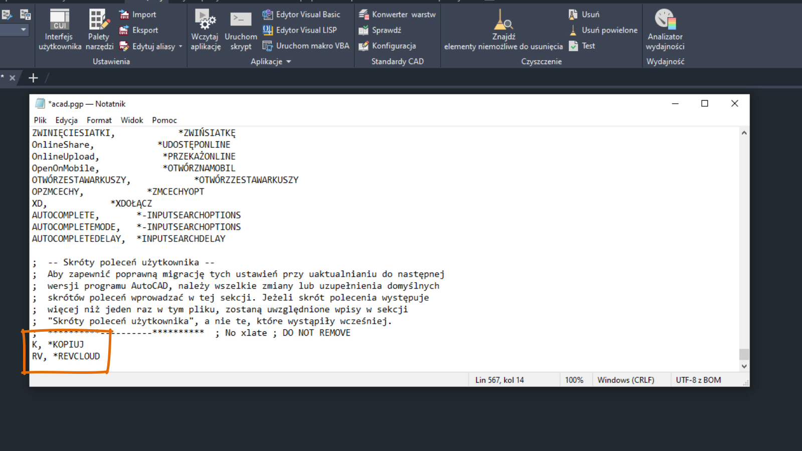
Task: Click the Eksport customization icon
Action: [124, 30]
